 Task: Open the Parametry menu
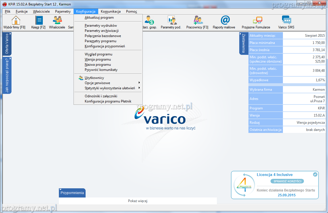point(63,11)
